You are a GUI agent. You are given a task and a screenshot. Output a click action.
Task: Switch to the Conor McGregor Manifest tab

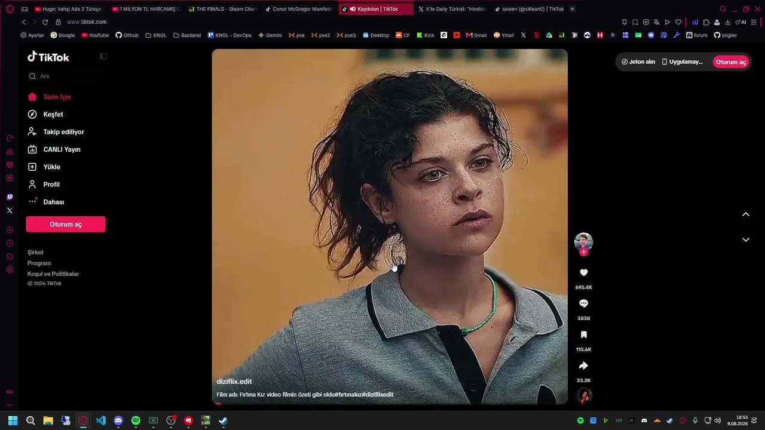pos(299,9)
